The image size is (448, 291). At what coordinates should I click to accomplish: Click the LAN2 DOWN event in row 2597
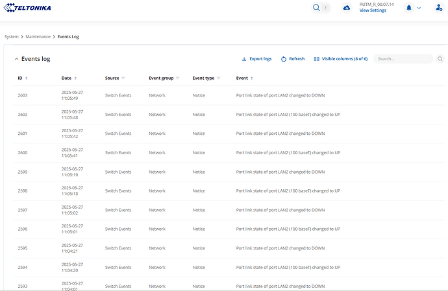click(280, 210)
